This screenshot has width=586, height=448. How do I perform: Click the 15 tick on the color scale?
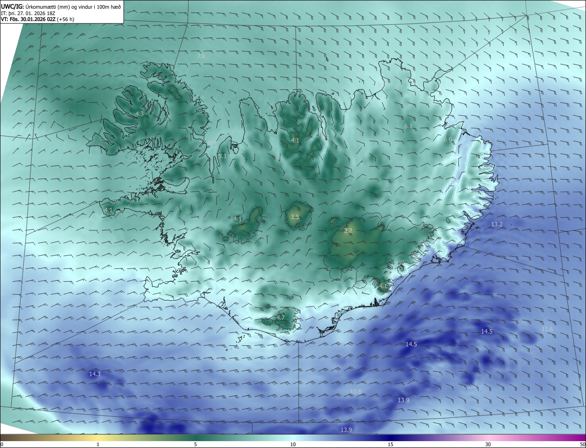pyautogui.click(x=391, y=444)
